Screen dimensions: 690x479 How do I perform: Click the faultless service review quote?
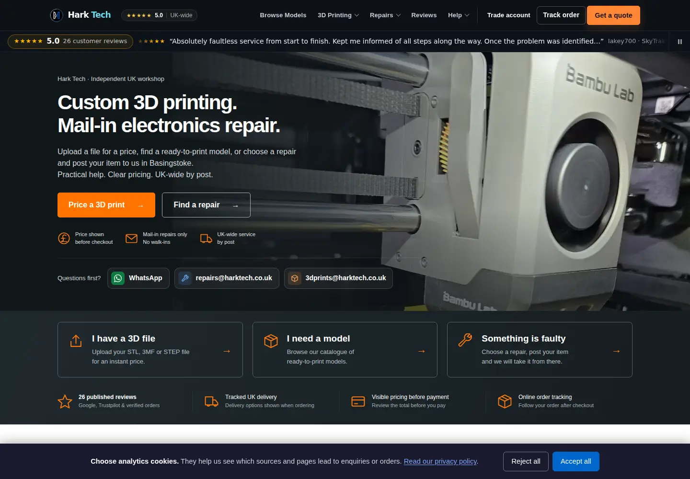pos(386,41)
